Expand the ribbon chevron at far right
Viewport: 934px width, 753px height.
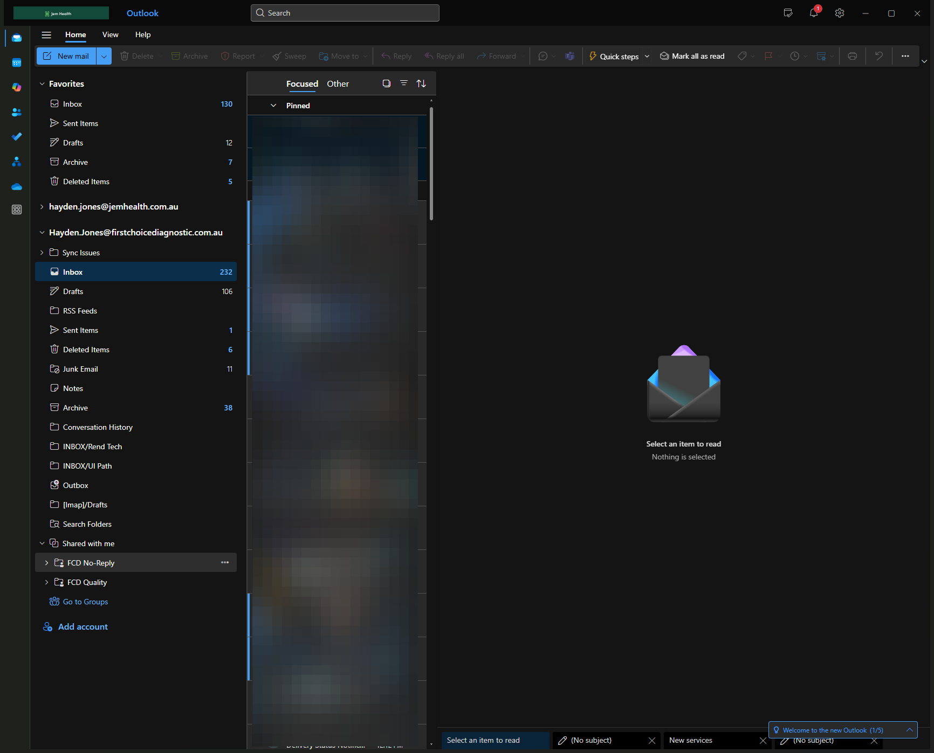click(x=924, y=61)
